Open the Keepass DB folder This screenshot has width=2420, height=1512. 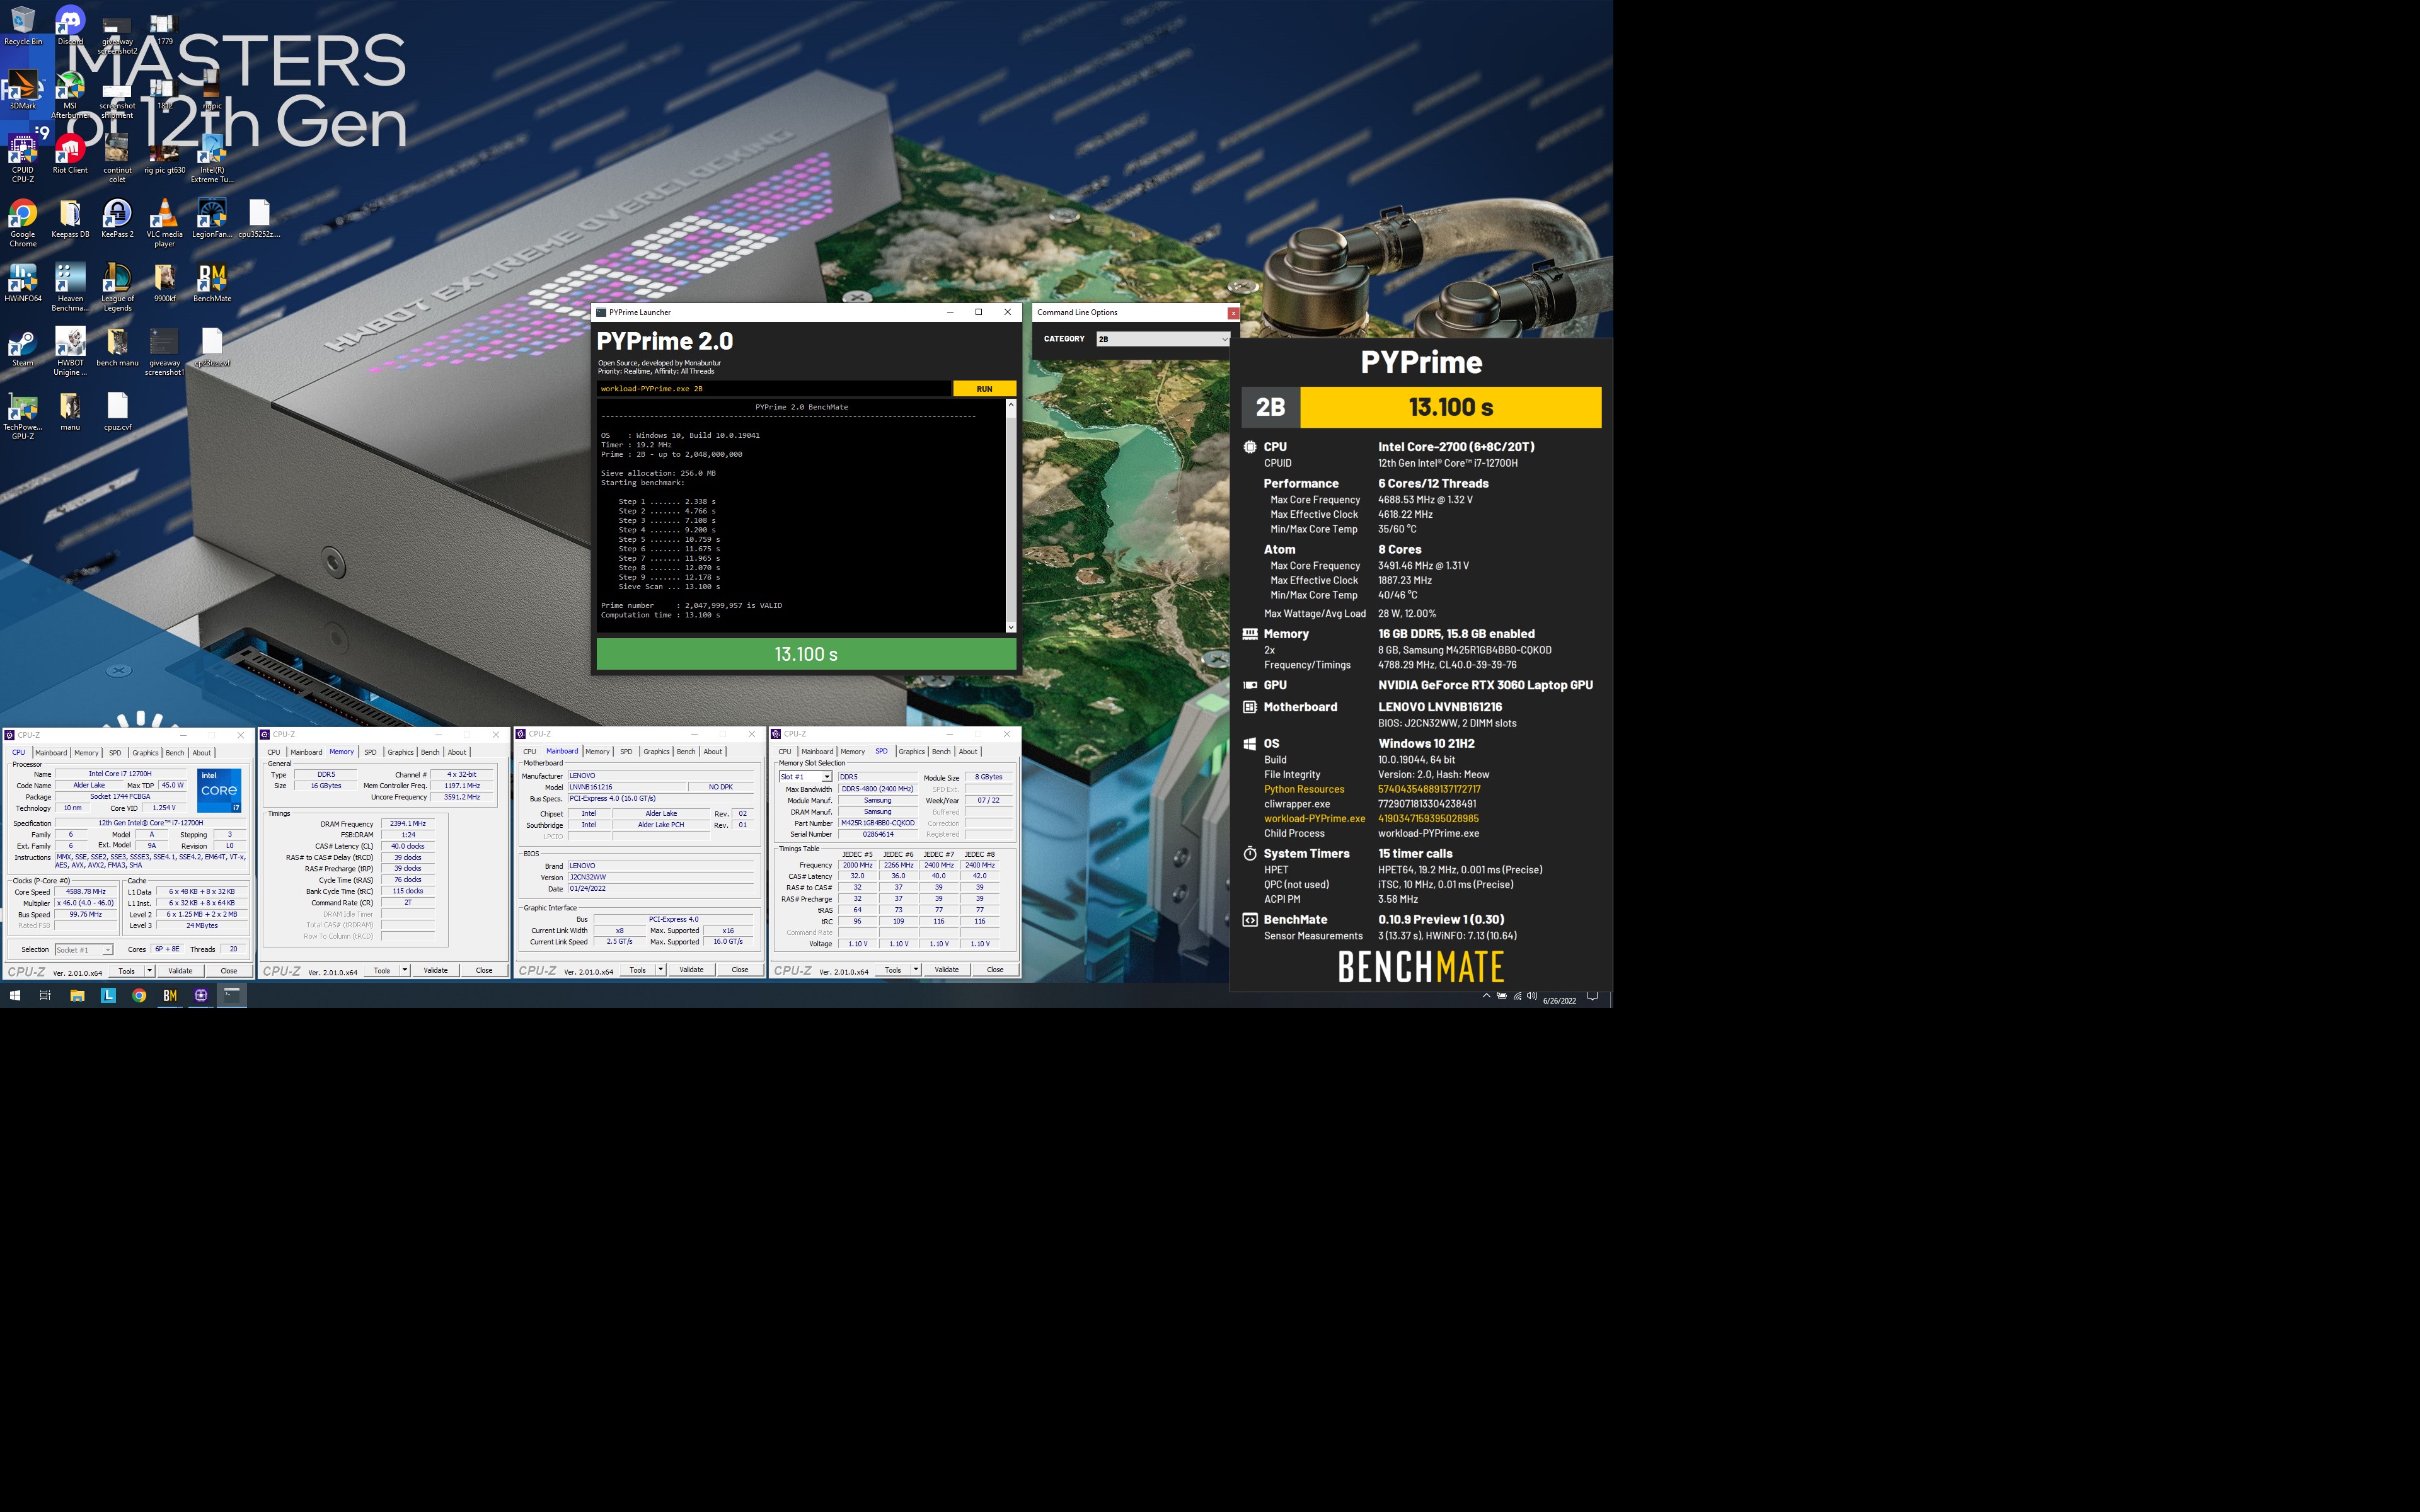[x=70, y=219]
